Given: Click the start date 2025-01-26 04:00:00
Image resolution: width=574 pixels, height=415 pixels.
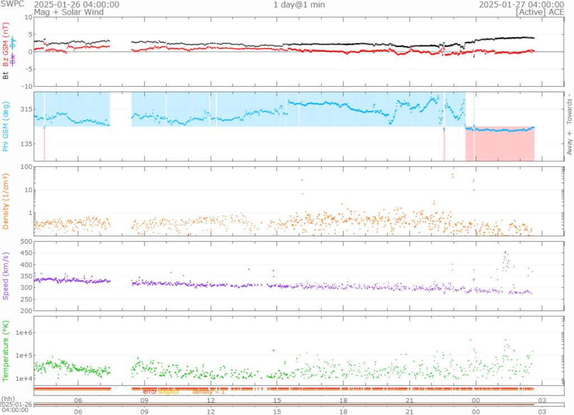Looking at the screenshot, I should coord(76,4).
